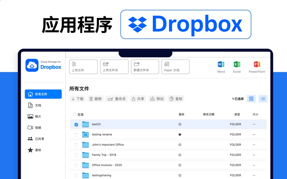
Task: Click Office Invoices - 2025 folder icon
Action: click(x=85, y=165)
